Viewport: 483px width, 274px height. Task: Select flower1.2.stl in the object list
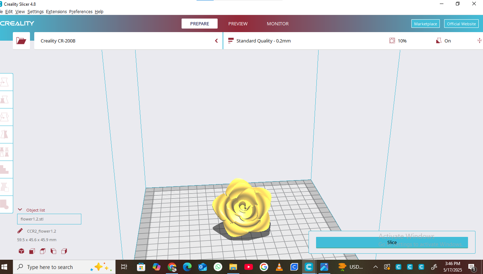tap(49, 219)
